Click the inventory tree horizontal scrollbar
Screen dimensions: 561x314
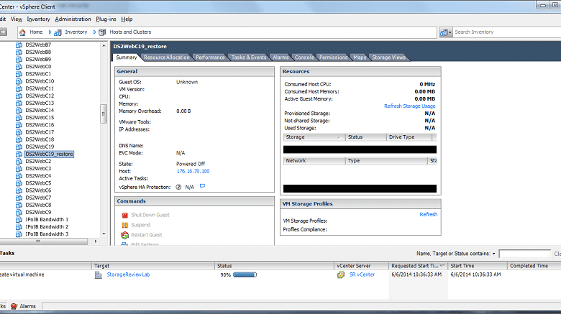(44, 241)
